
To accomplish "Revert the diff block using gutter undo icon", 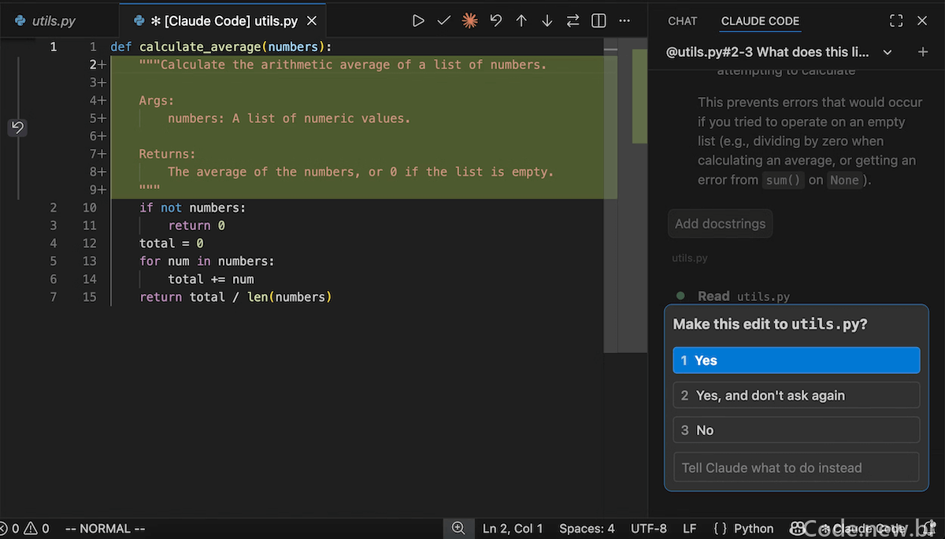I will point(17,127).
